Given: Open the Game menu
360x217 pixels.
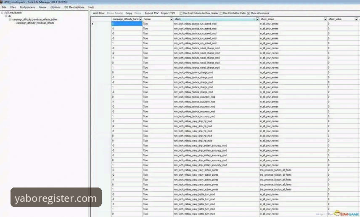Looking at the screenshot, I should click(43, 7).
